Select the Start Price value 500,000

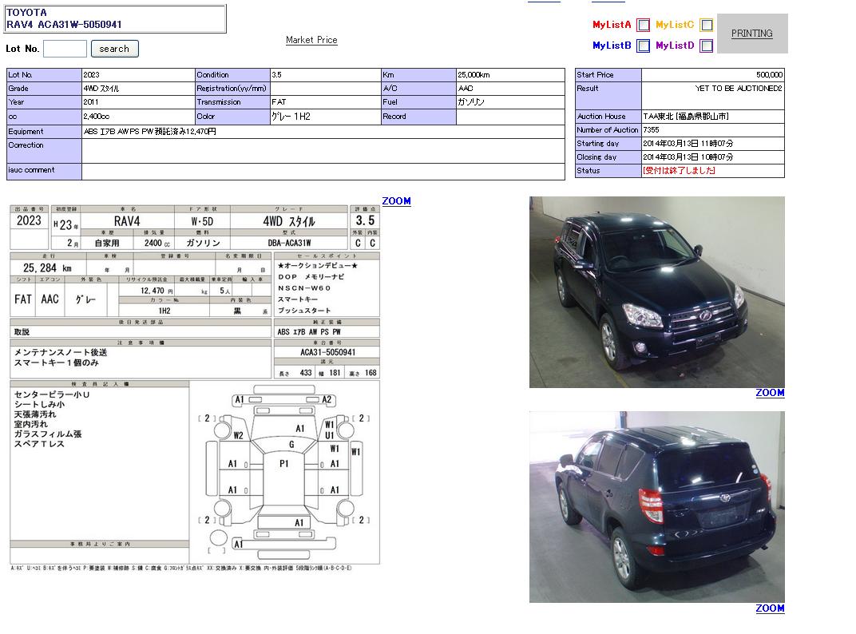point(769,74)
